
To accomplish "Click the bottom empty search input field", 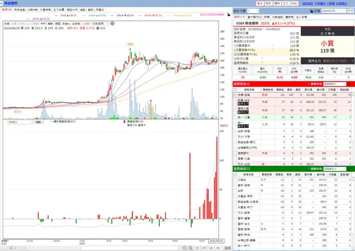I will (x=130, y=248).
